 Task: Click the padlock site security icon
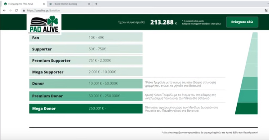tap(24, 11)
